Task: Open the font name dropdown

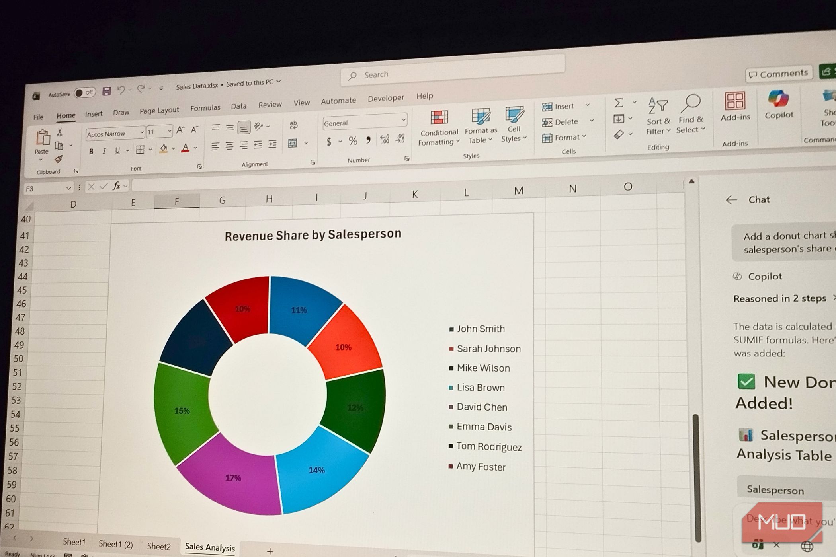Action: coord(142,132)
